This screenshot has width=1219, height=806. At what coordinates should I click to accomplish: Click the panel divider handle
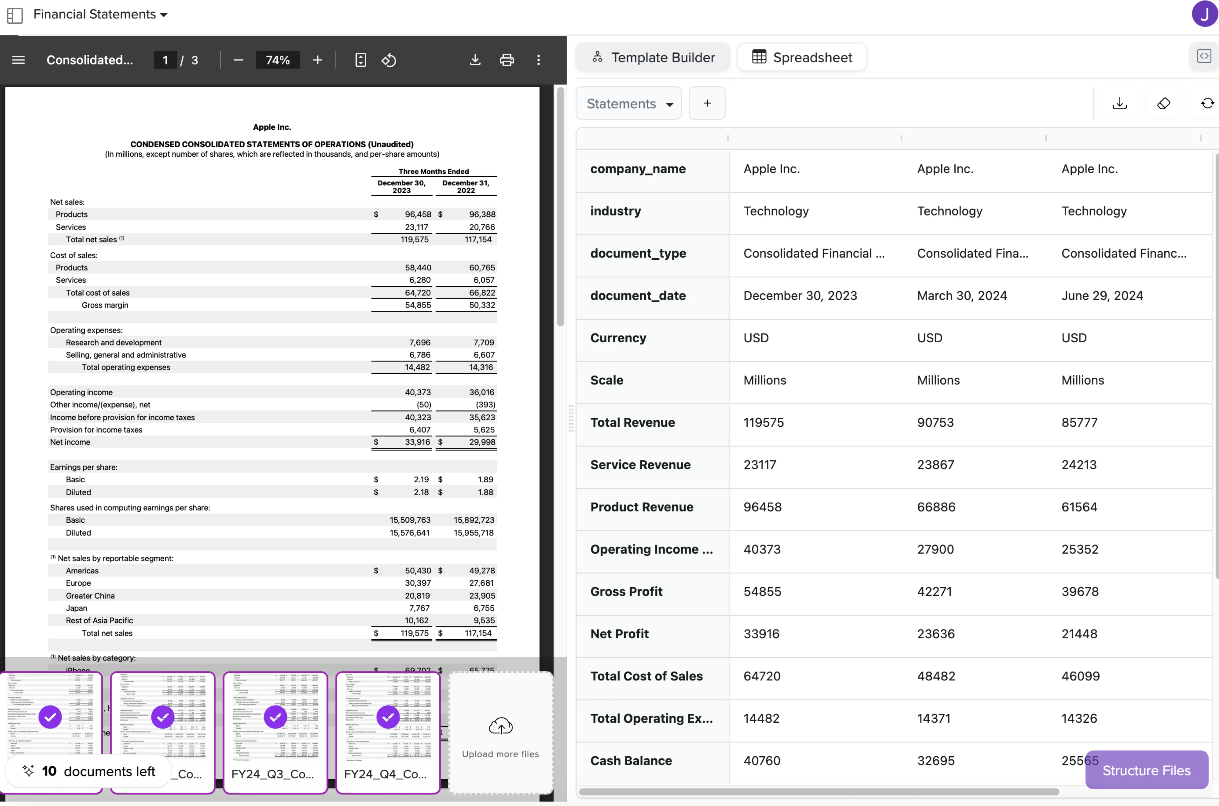click(x=571, y=418)
